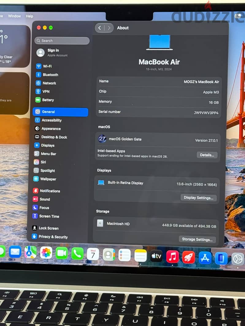Select General in the sidebar
Screen dimensions: 245x326
[x=60, y=112]
